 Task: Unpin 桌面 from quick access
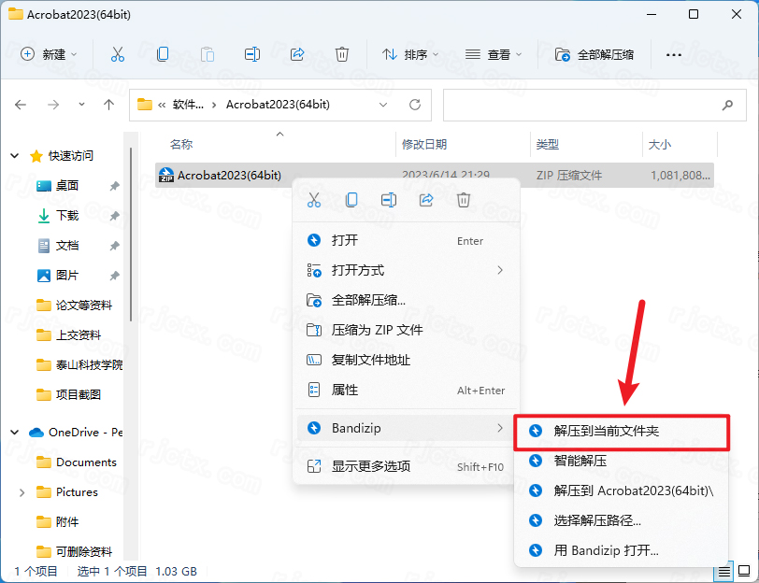point(114,186)
